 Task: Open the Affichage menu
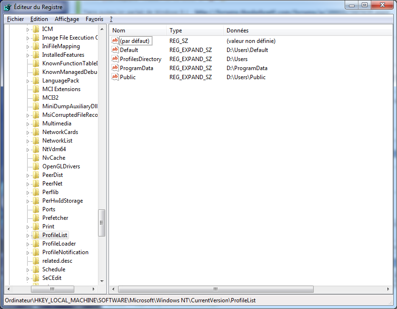(67, 19)
